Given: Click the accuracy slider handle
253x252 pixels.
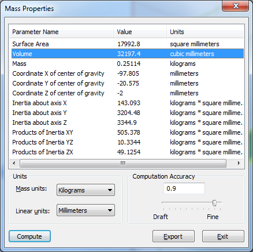Looking at the screenshot, I should tap(214, 203).
